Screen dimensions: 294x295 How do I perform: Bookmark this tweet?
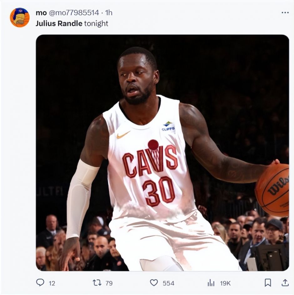[x=268, y=282]
